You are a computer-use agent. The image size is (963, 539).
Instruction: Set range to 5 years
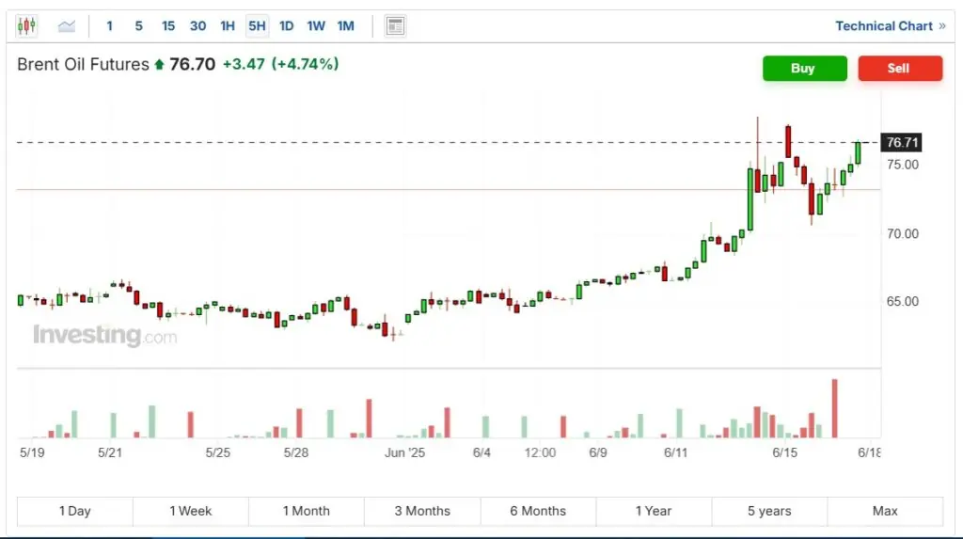[769, 512]
